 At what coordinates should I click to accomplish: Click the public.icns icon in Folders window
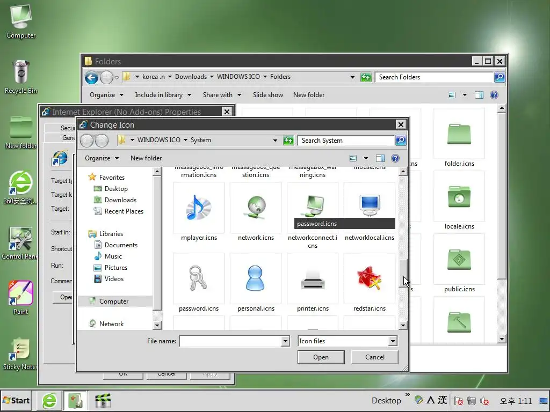pyautogui.click(x=459, y=259)
